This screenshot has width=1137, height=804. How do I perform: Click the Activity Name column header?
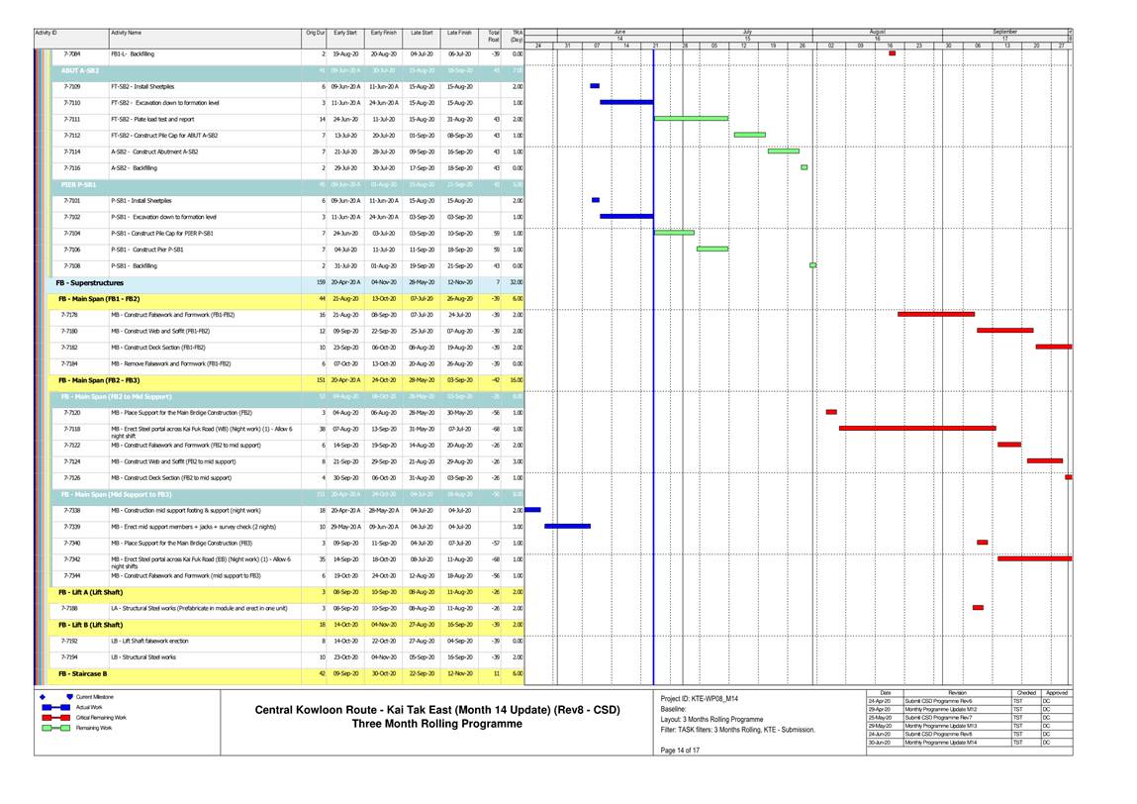pyautogui.click(x=126, y=33)
